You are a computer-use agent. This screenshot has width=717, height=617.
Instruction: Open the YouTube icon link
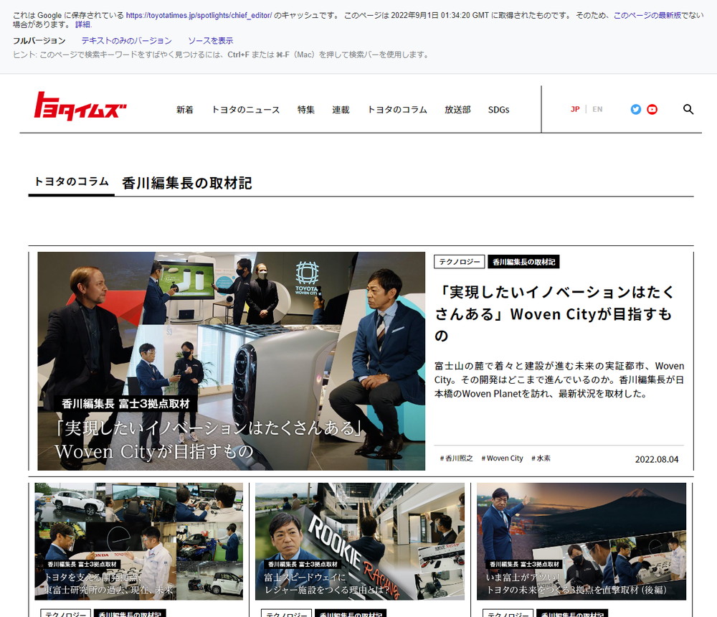coord(652,109)
